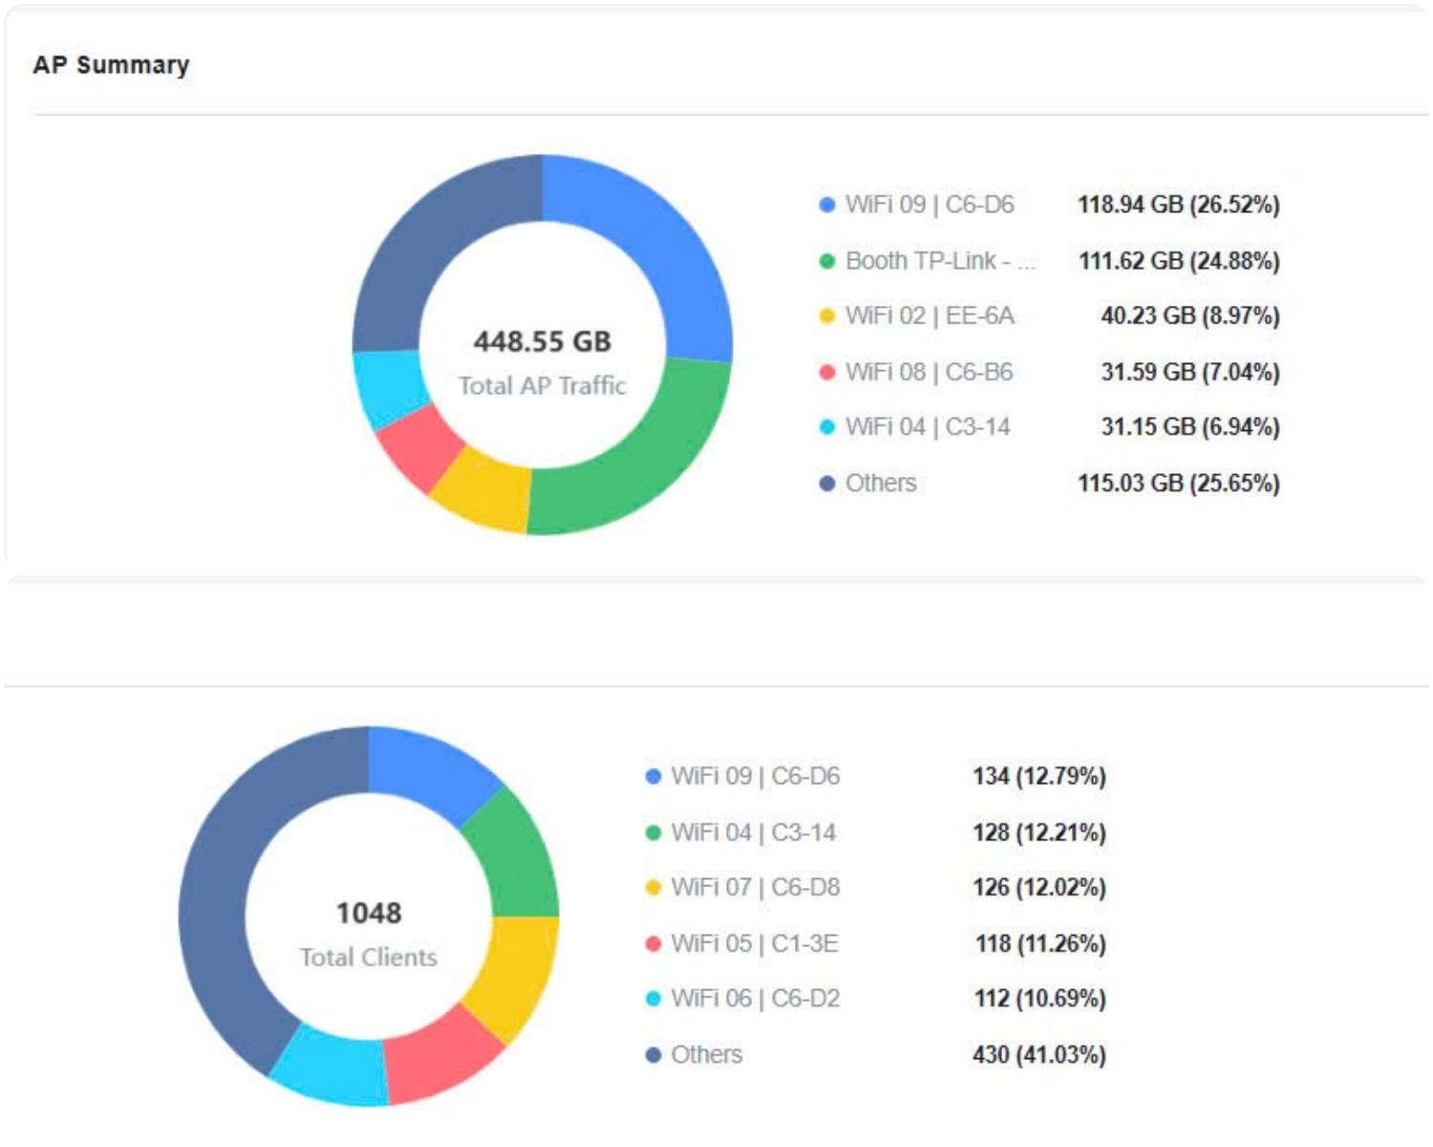This screenshot has height=1147, width=1433.
Task: Click green dot beside WiFi 04 clients legend
Action: (653, 833)
